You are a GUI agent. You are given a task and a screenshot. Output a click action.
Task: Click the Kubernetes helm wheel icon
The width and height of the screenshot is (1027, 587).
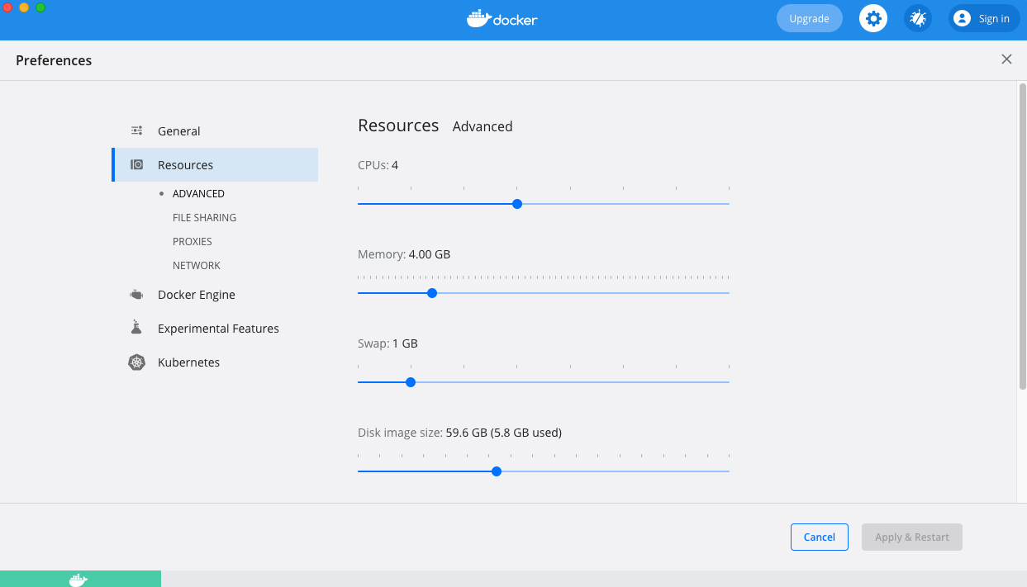point(137,362)
